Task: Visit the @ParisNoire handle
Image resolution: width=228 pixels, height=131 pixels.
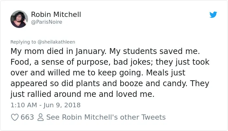Action: coord(47,22)
